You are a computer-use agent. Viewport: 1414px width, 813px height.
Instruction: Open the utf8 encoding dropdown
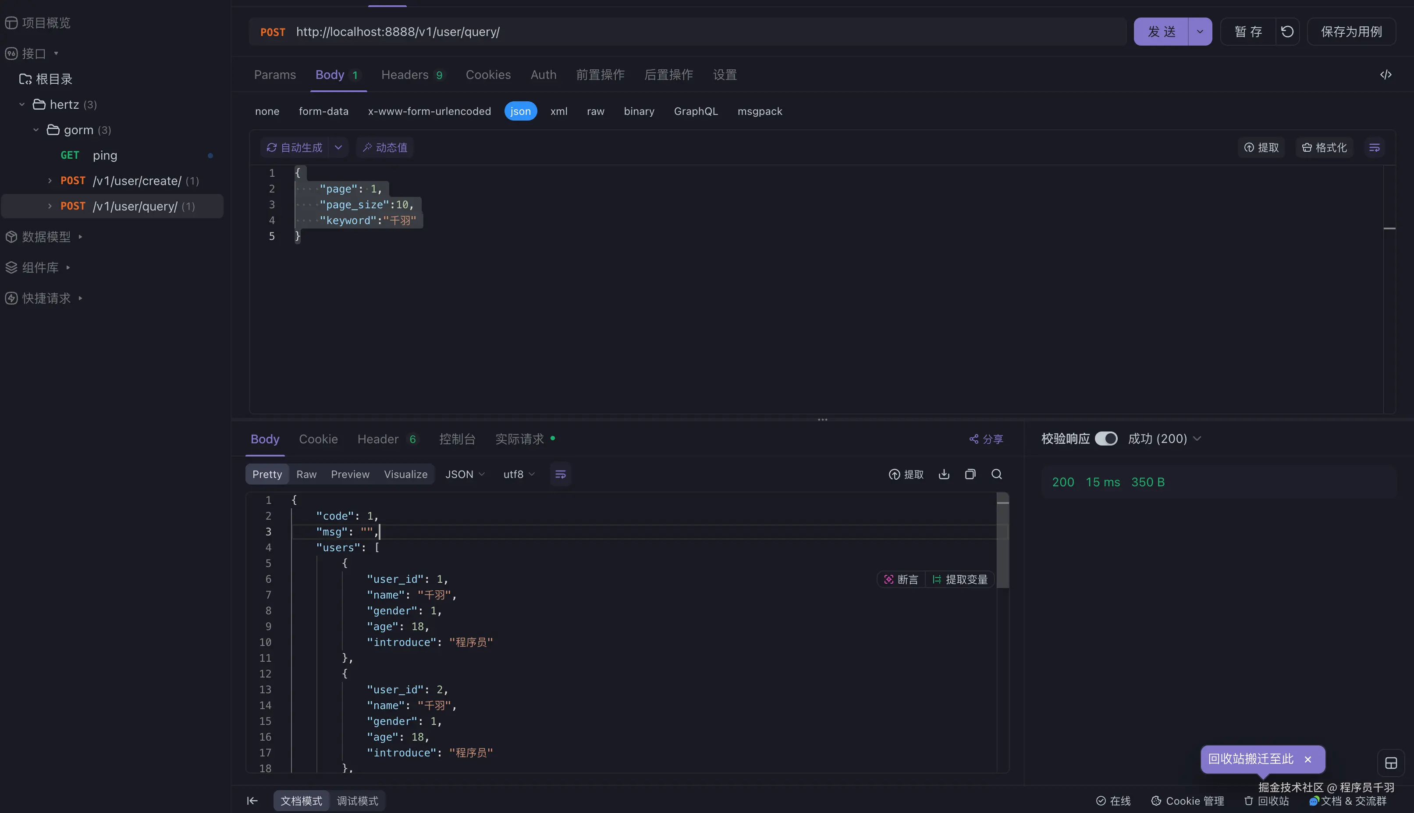[x=519, y=474]
